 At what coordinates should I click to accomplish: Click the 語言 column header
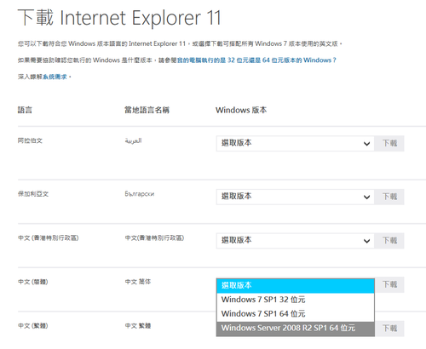click(25, 110)
